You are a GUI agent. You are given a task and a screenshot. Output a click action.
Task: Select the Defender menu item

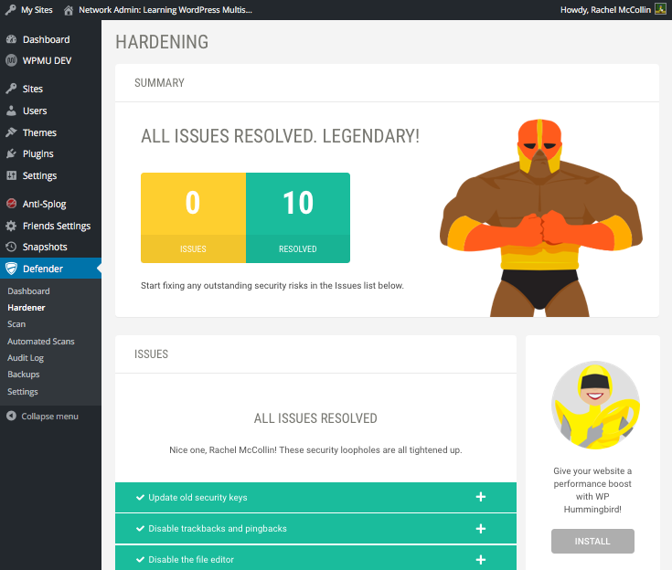click(x=50, y=269)
